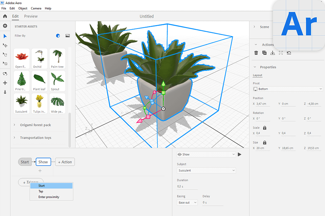Open the Ease out easing dropdown

(187, 202)
